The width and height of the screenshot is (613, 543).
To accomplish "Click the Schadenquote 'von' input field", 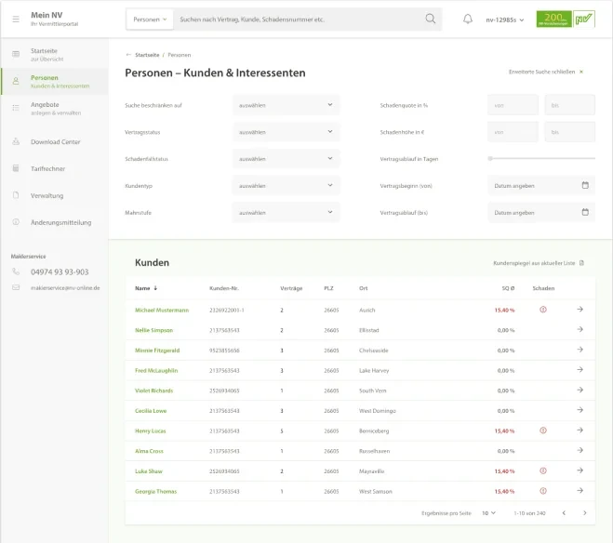I will (x=513, y=105).
